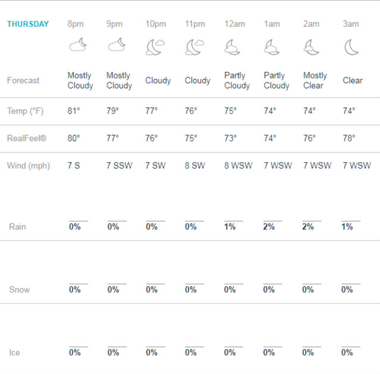Click the 1am rain 2% value
The width and height of the screenshot is (380, 374).
(269, 227)
